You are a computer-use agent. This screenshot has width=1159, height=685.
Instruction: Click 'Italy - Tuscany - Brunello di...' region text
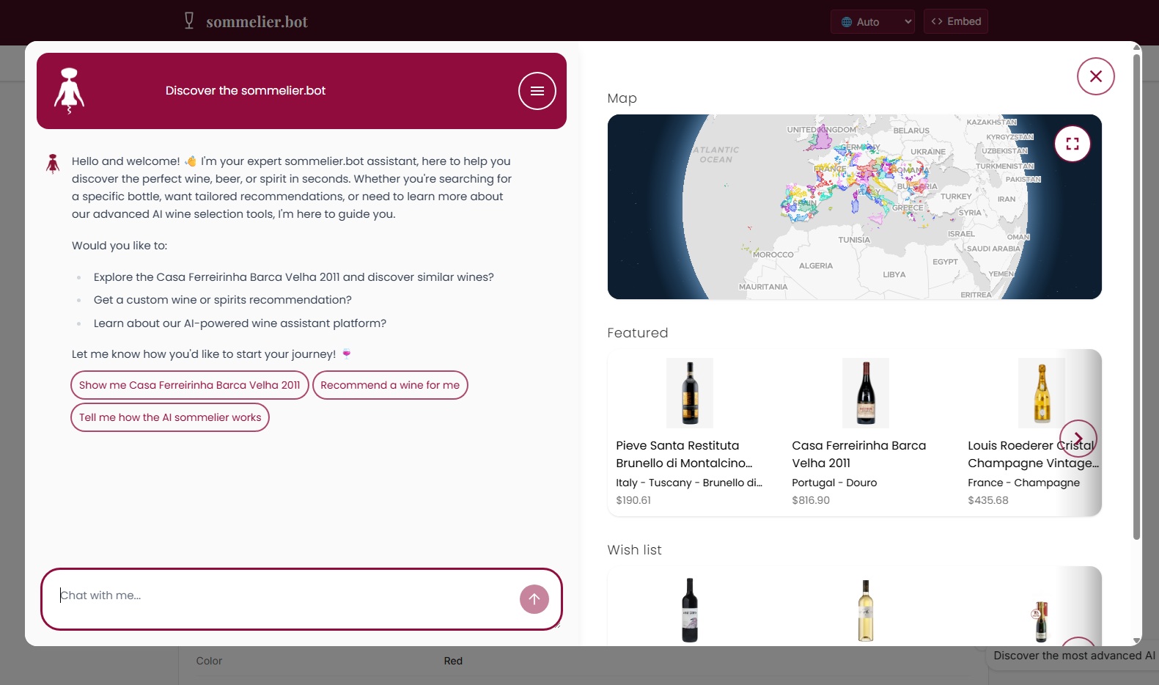[689, 483]
